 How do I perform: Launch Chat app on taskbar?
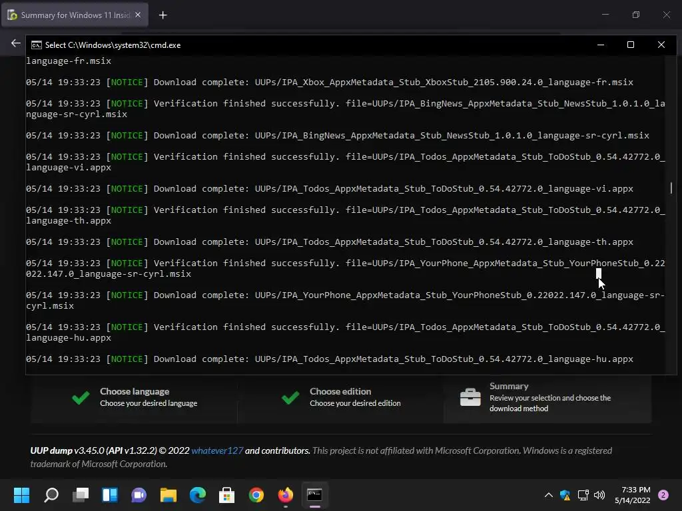pos(139,495)
